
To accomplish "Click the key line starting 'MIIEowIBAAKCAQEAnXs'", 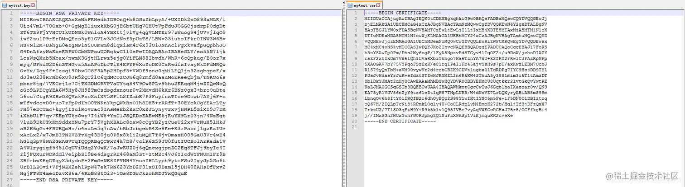I will coord(122,20).
